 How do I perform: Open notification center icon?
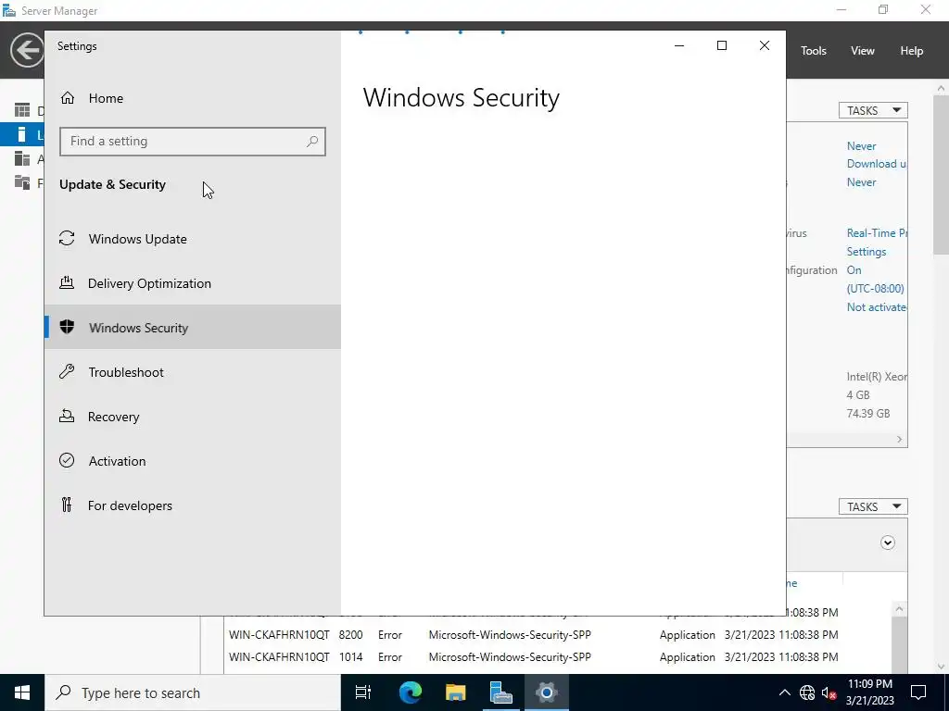(x=918, y=692)
